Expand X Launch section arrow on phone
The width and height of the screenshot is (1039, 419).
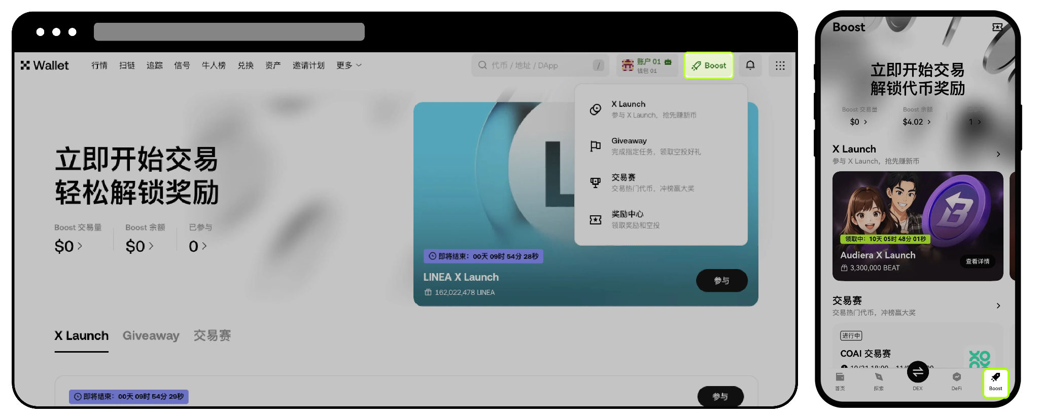[998, 154]
